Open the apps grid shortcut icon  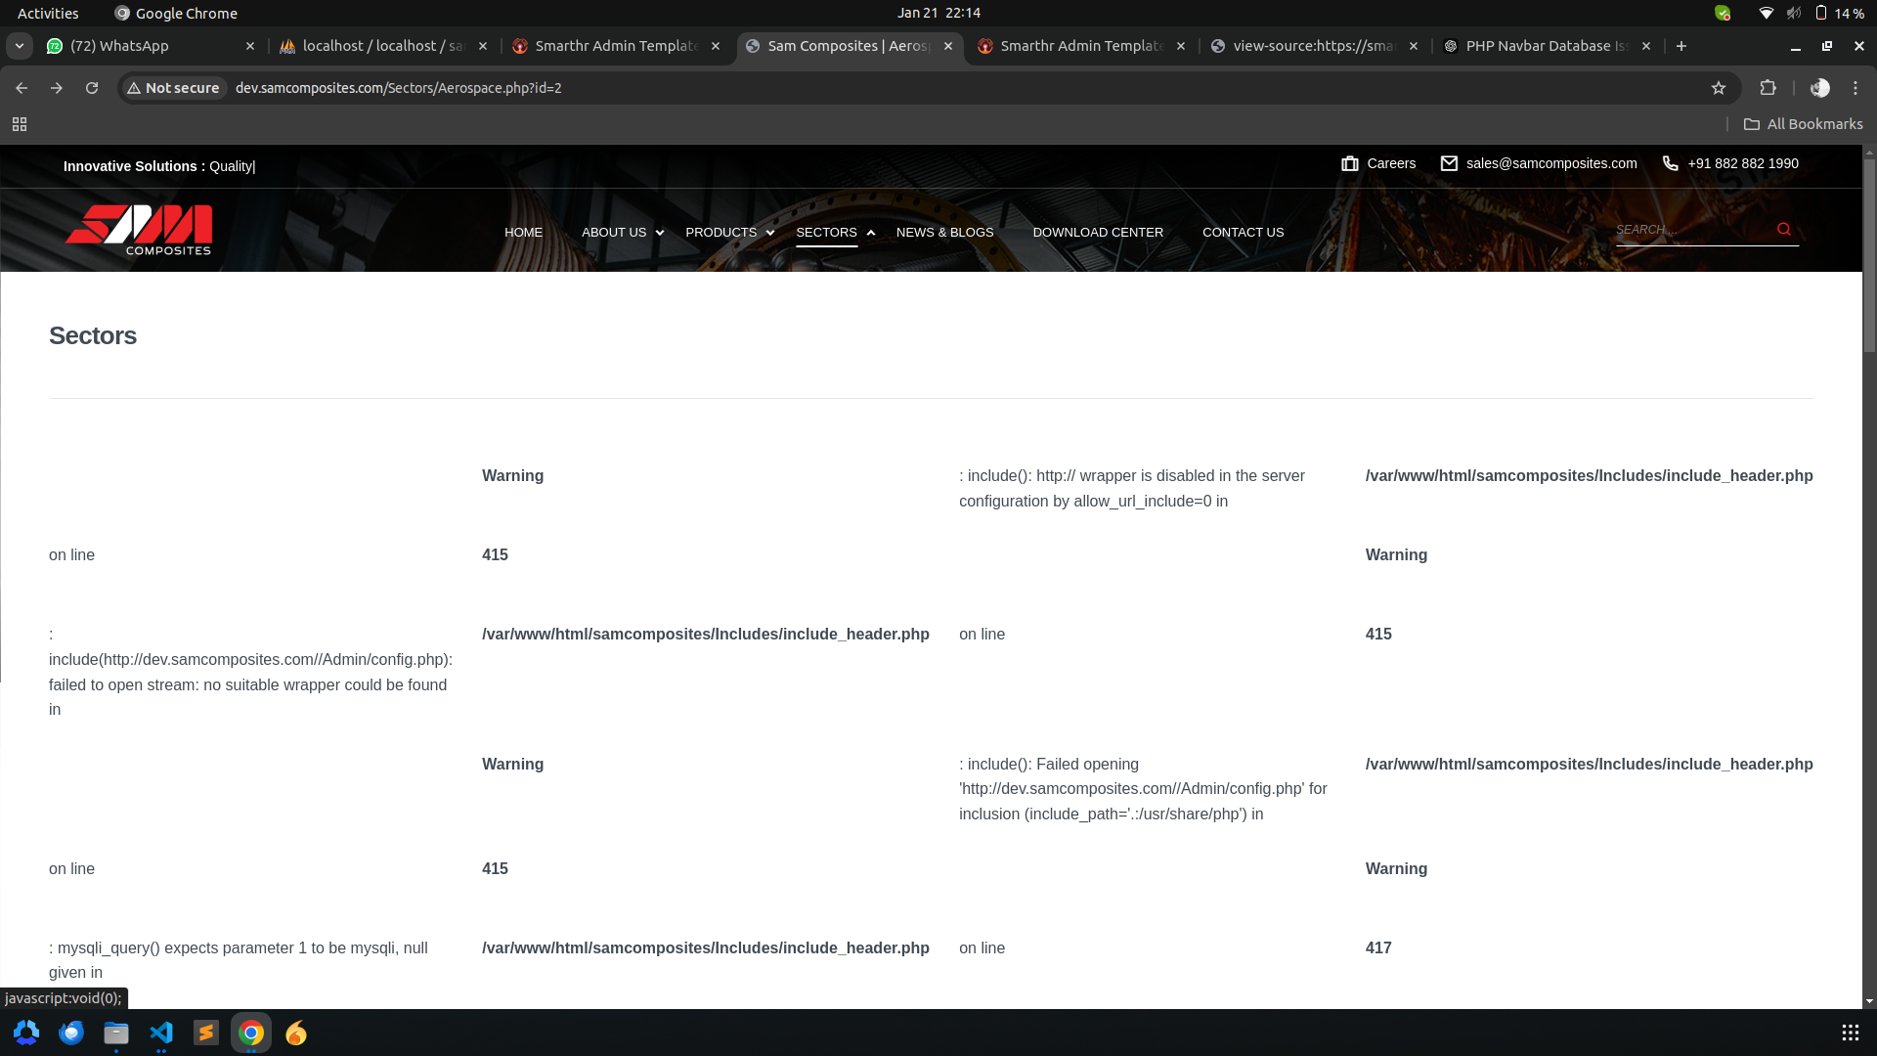20,124
